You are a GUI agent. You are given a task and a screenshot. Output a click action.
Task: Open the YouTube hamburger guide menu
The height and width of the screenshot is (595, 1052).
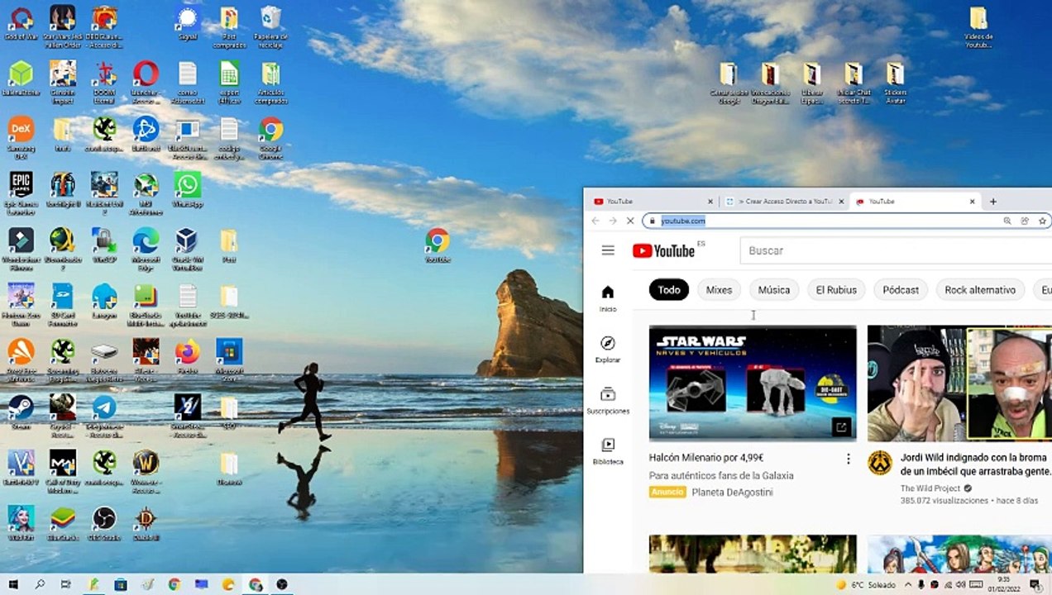[x=608, y=250]
